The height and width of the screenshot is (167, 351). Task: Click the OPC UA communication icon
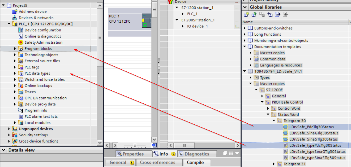click(x=21, y=98)
